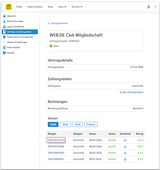
Task: Click the date 08.03.2026
Action: click(x=95, y=146)
